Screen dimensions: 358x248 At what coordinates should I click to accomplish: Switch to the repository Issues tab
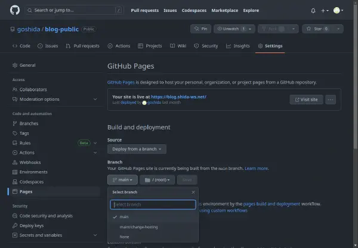48,46
